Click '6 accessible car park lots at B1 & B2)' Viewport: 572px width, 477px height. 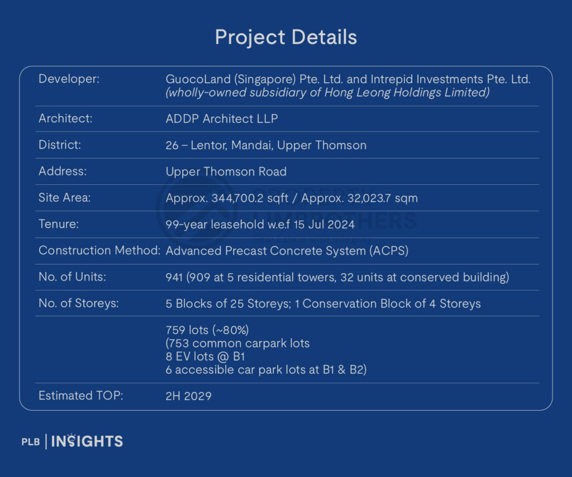coord(266,369)
